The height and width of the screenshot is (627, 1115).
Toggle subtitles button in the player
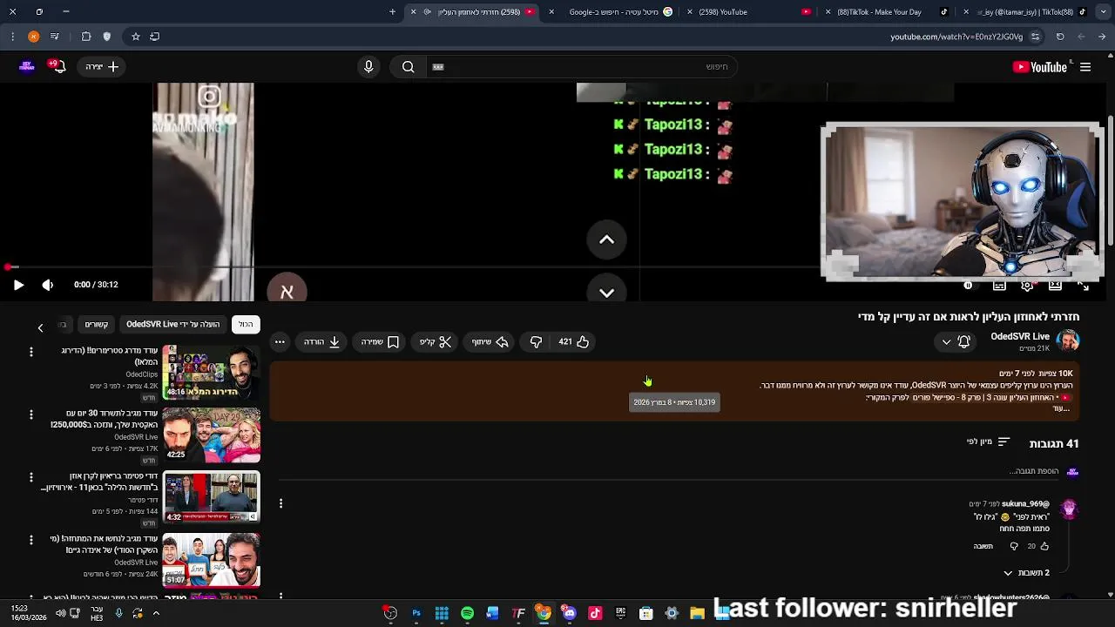tap(999, 285)
